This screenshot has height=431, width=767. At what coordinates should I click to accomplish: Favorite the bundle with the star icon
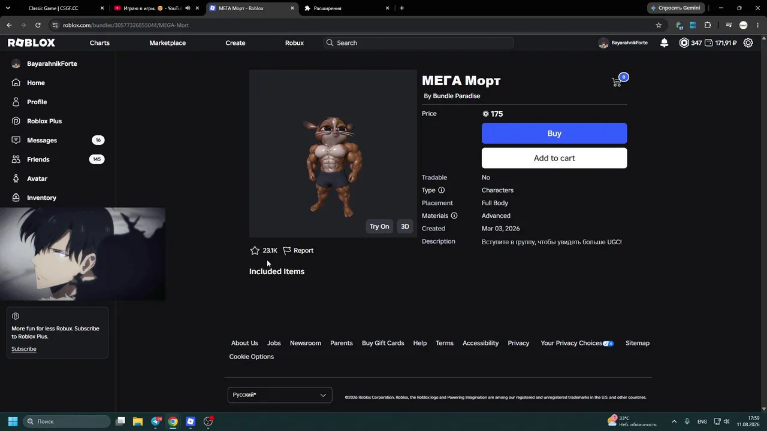click(x=255, y=250)
